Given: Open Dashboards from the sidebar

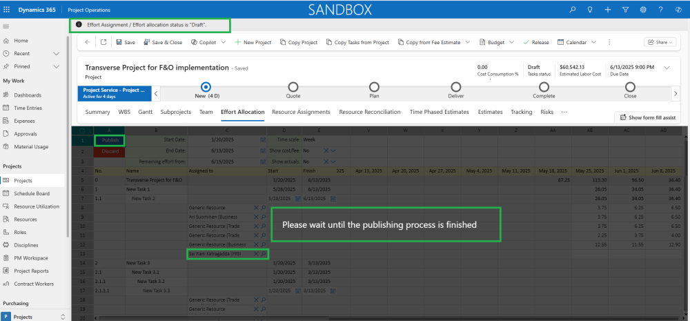Looking at the screenshot, I should 28,95.
